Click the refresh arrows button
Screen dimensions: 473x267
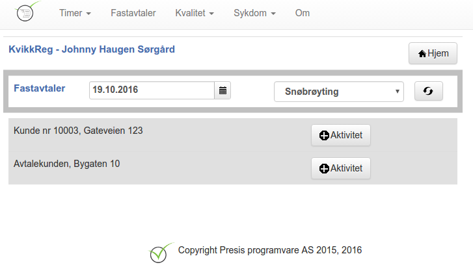pyautogui.click(x=428, y=91)
